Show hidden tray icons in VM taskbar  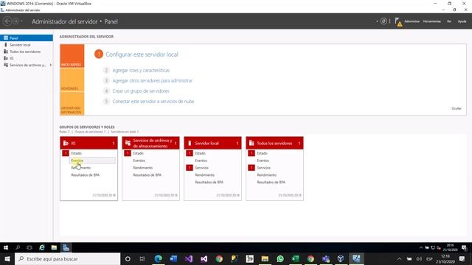pyautogui.click(x=421, y=248)
